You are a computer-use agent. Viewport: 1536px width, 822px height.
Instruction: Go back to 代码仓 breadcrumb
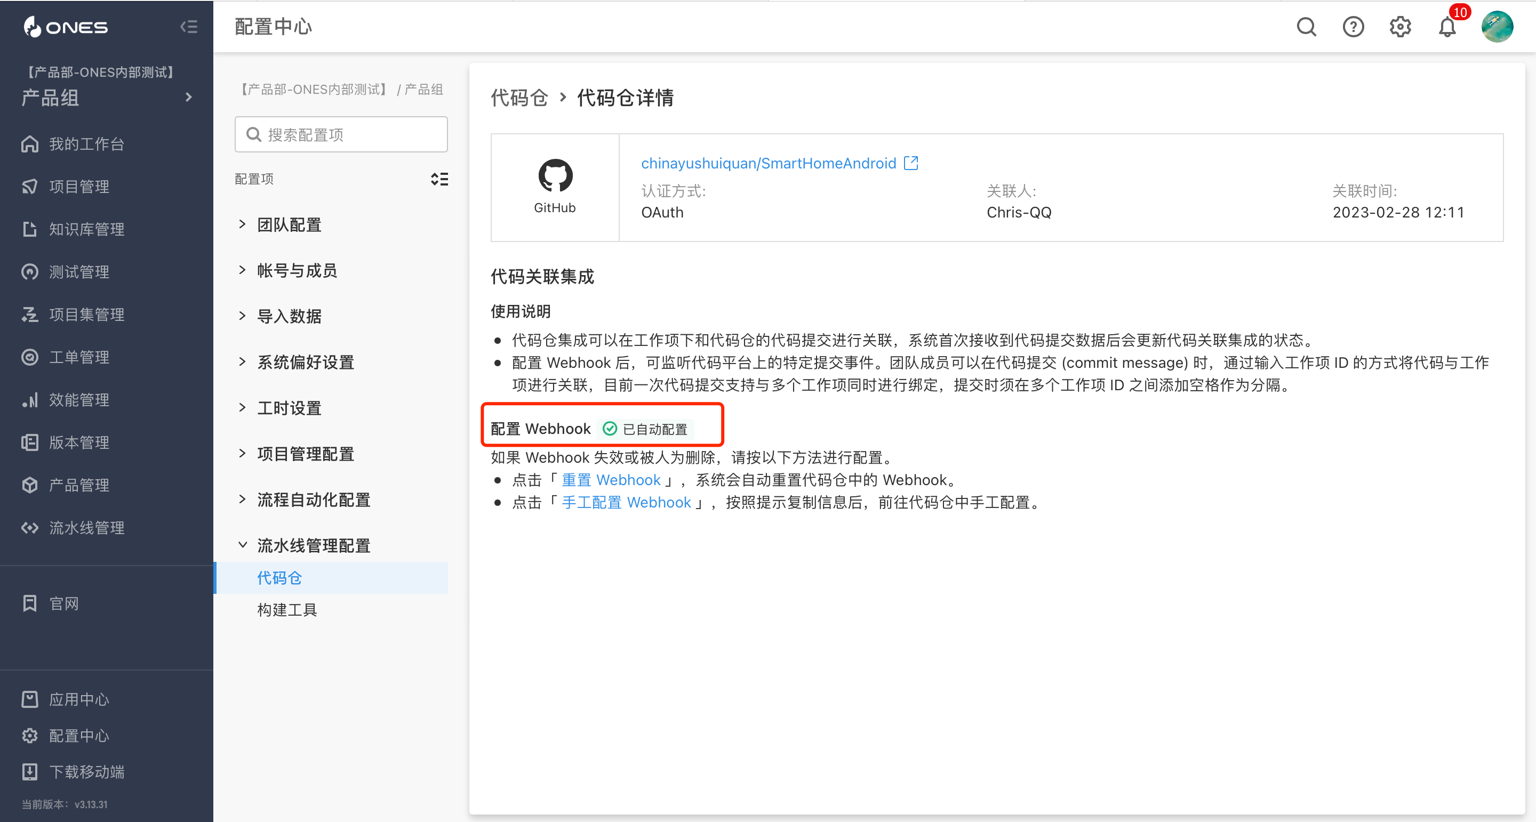(x=519, y=97)
